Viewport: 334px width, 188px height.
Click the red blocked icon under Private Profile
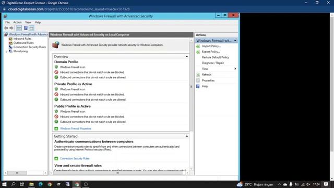click(x=56, y=94)
